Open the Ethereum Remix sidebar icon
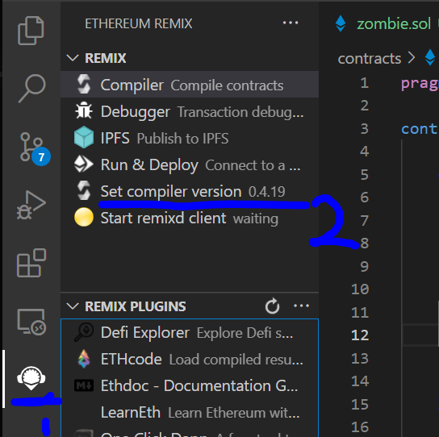The width and height of the screenshot is (439, 437). (x=31, y=378)
